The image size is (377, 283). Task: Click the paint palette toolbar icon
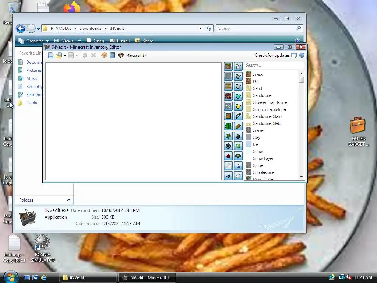pos(104,55)
